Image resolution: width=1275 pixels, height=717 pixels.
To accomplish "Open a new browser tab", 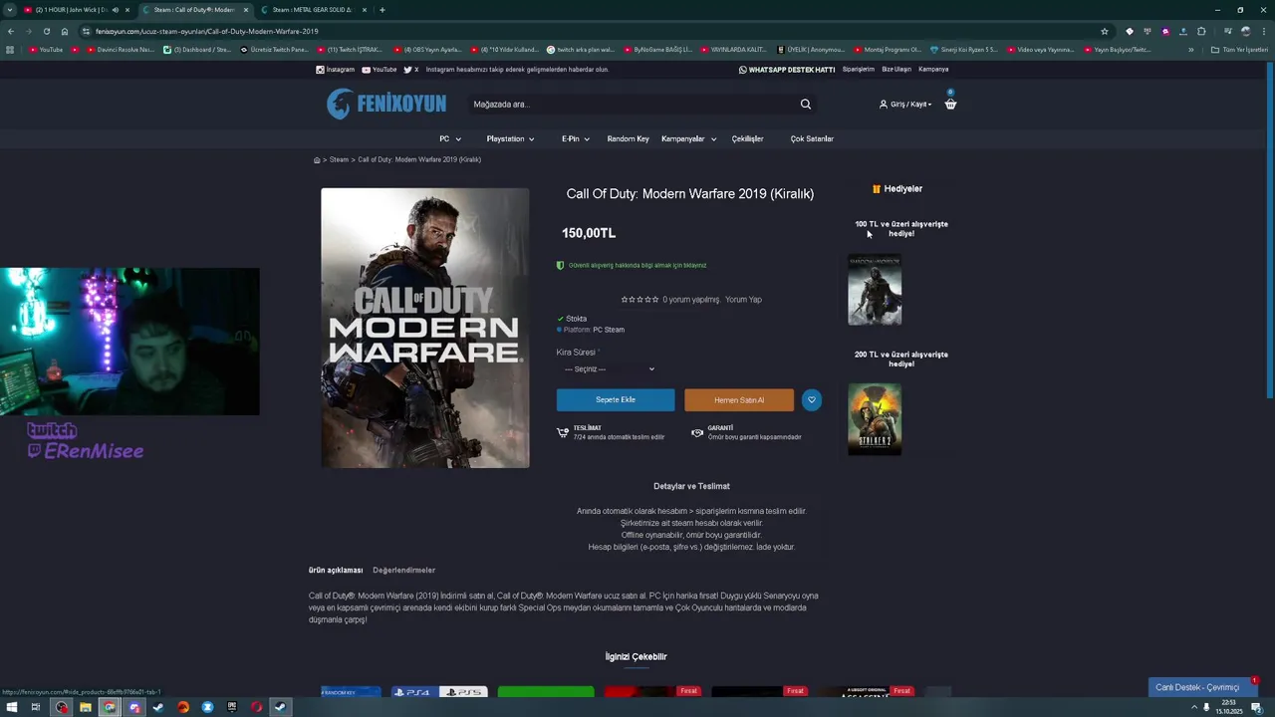I will (x=382, y=10).
